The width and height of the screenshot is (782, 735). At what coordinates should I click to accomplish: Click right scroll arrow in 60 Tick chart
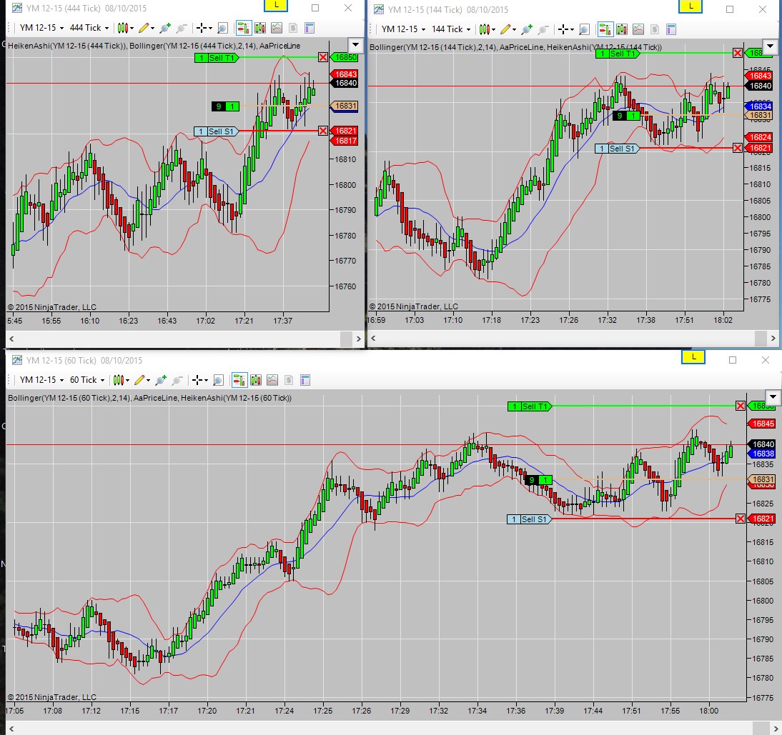(776, 729)
